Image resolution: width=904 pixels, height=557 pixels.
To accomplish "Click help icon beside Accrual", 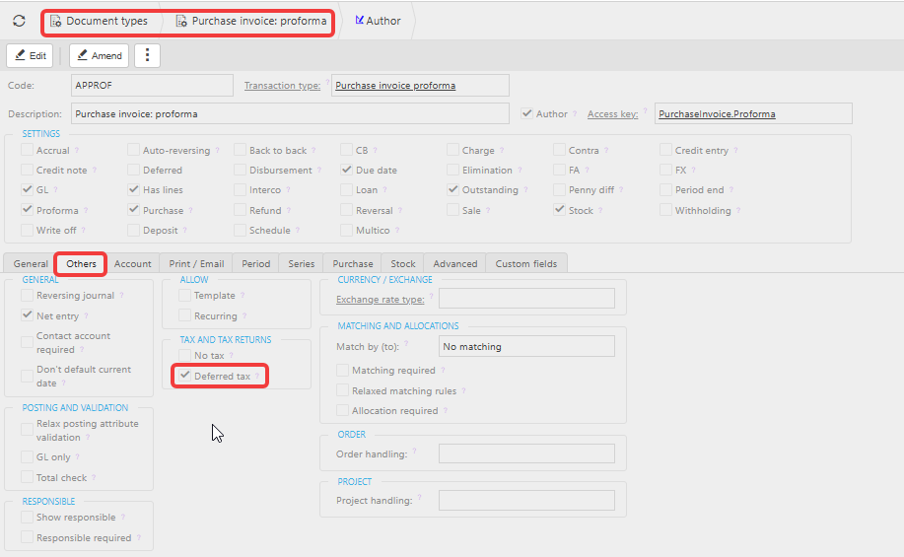I will click(x=76, y=150).
